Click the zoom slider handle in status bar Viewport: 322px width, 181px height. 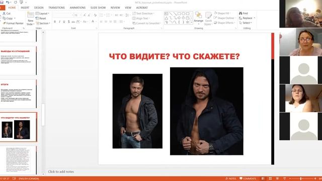click(301, 179)
